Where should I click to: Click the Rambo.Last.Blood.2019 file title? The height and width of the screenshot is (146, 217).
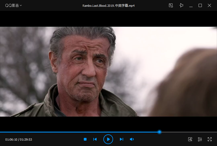pos(108,6)
